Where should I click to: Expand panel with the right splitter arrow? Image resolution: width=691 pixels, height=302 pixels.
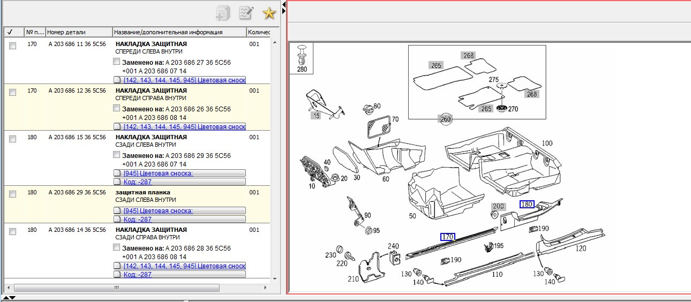(x=284, y=11)
